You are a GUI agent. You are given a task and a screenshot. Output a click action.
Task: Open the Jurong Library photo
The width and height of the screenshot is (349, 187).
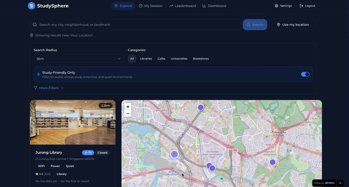[73, 122]
